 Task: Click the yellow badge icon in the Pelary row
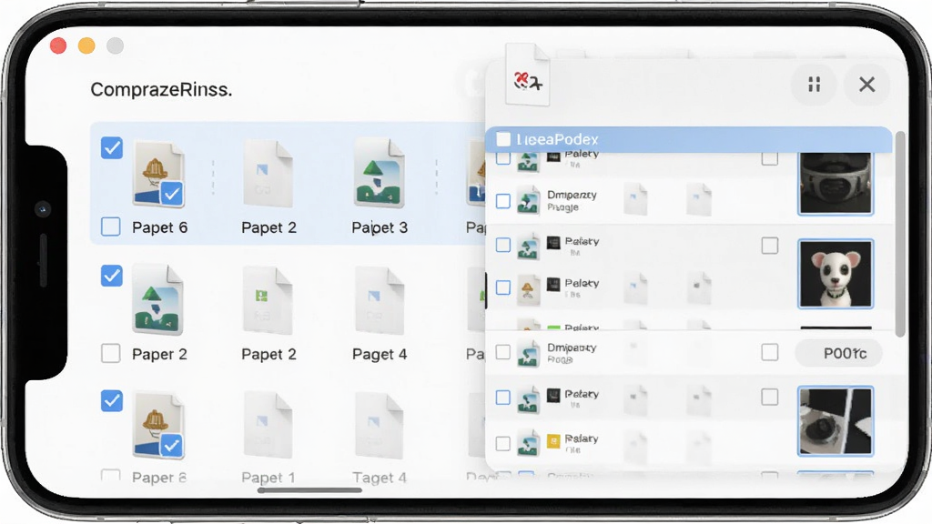pos(553,441)
